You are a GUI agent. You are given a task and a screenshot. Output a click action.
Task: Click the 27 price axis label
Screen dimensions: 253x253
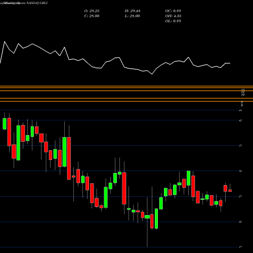pyautogui.click(x=240, y=196)
